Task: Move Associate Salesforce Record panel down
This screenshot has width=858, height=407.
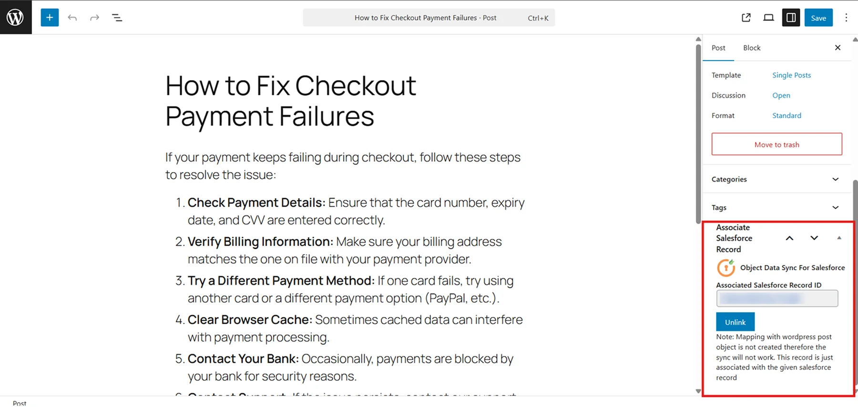Action: (814, 238)
